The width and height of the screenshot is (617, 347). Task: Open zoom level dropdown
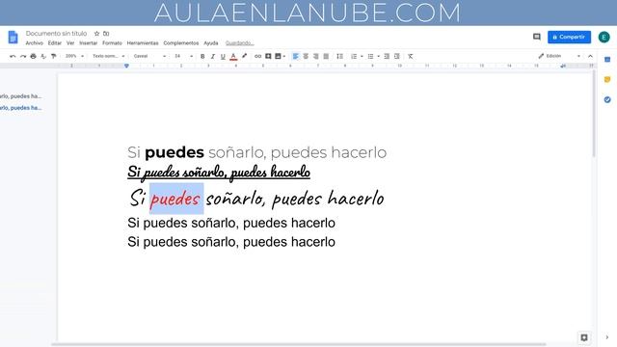click(74, 56)
